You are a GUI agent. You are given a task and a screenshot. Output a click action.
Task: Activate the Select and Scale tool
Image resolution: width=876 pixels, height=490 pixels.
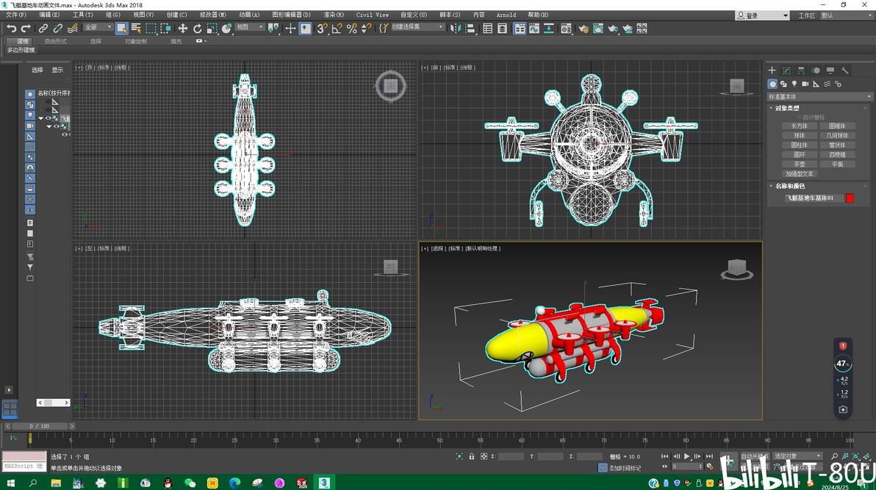[212, 29]
